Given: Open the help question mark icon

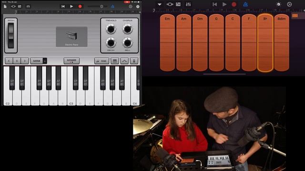Looking at the screenshot, I should coord(138,6).
